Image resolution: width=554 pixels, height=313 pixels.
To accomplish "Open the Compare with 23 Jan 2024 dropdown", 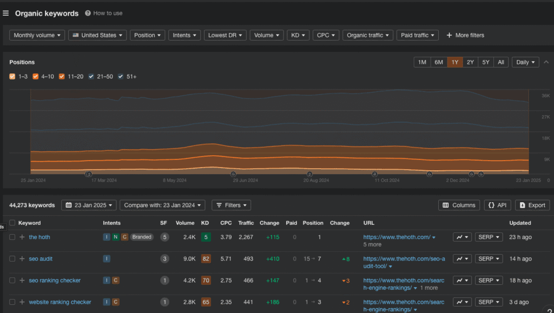I will 162,205.
